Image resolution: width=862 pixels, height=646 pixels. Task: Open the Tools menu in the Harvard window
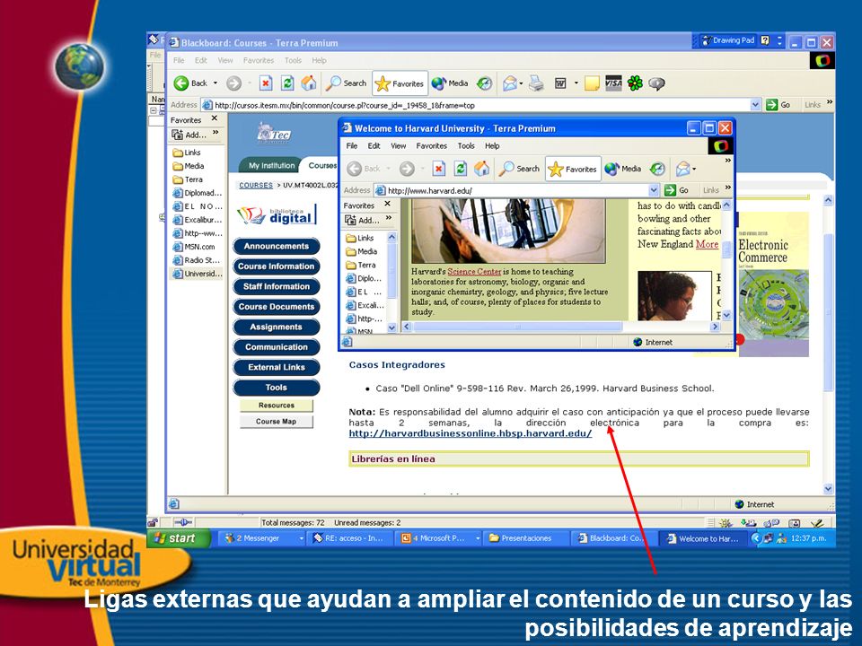(466, 146)
